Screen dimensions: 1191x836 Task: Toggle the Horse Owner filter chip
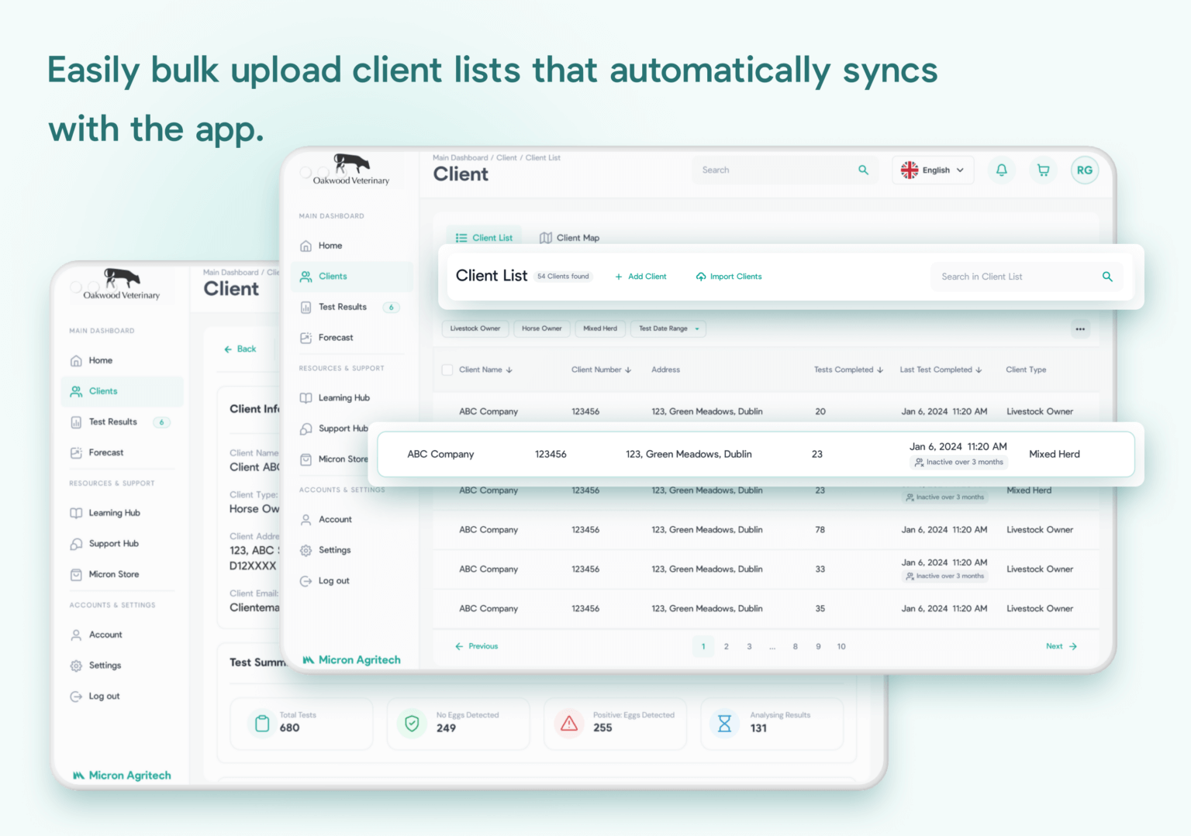click(541, 329)
